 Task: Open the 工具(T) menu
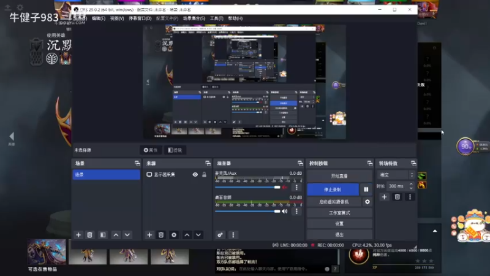point(217,18)
